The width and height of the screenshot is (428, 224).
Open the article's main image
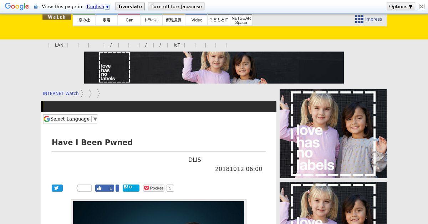(x=159, y=212)
